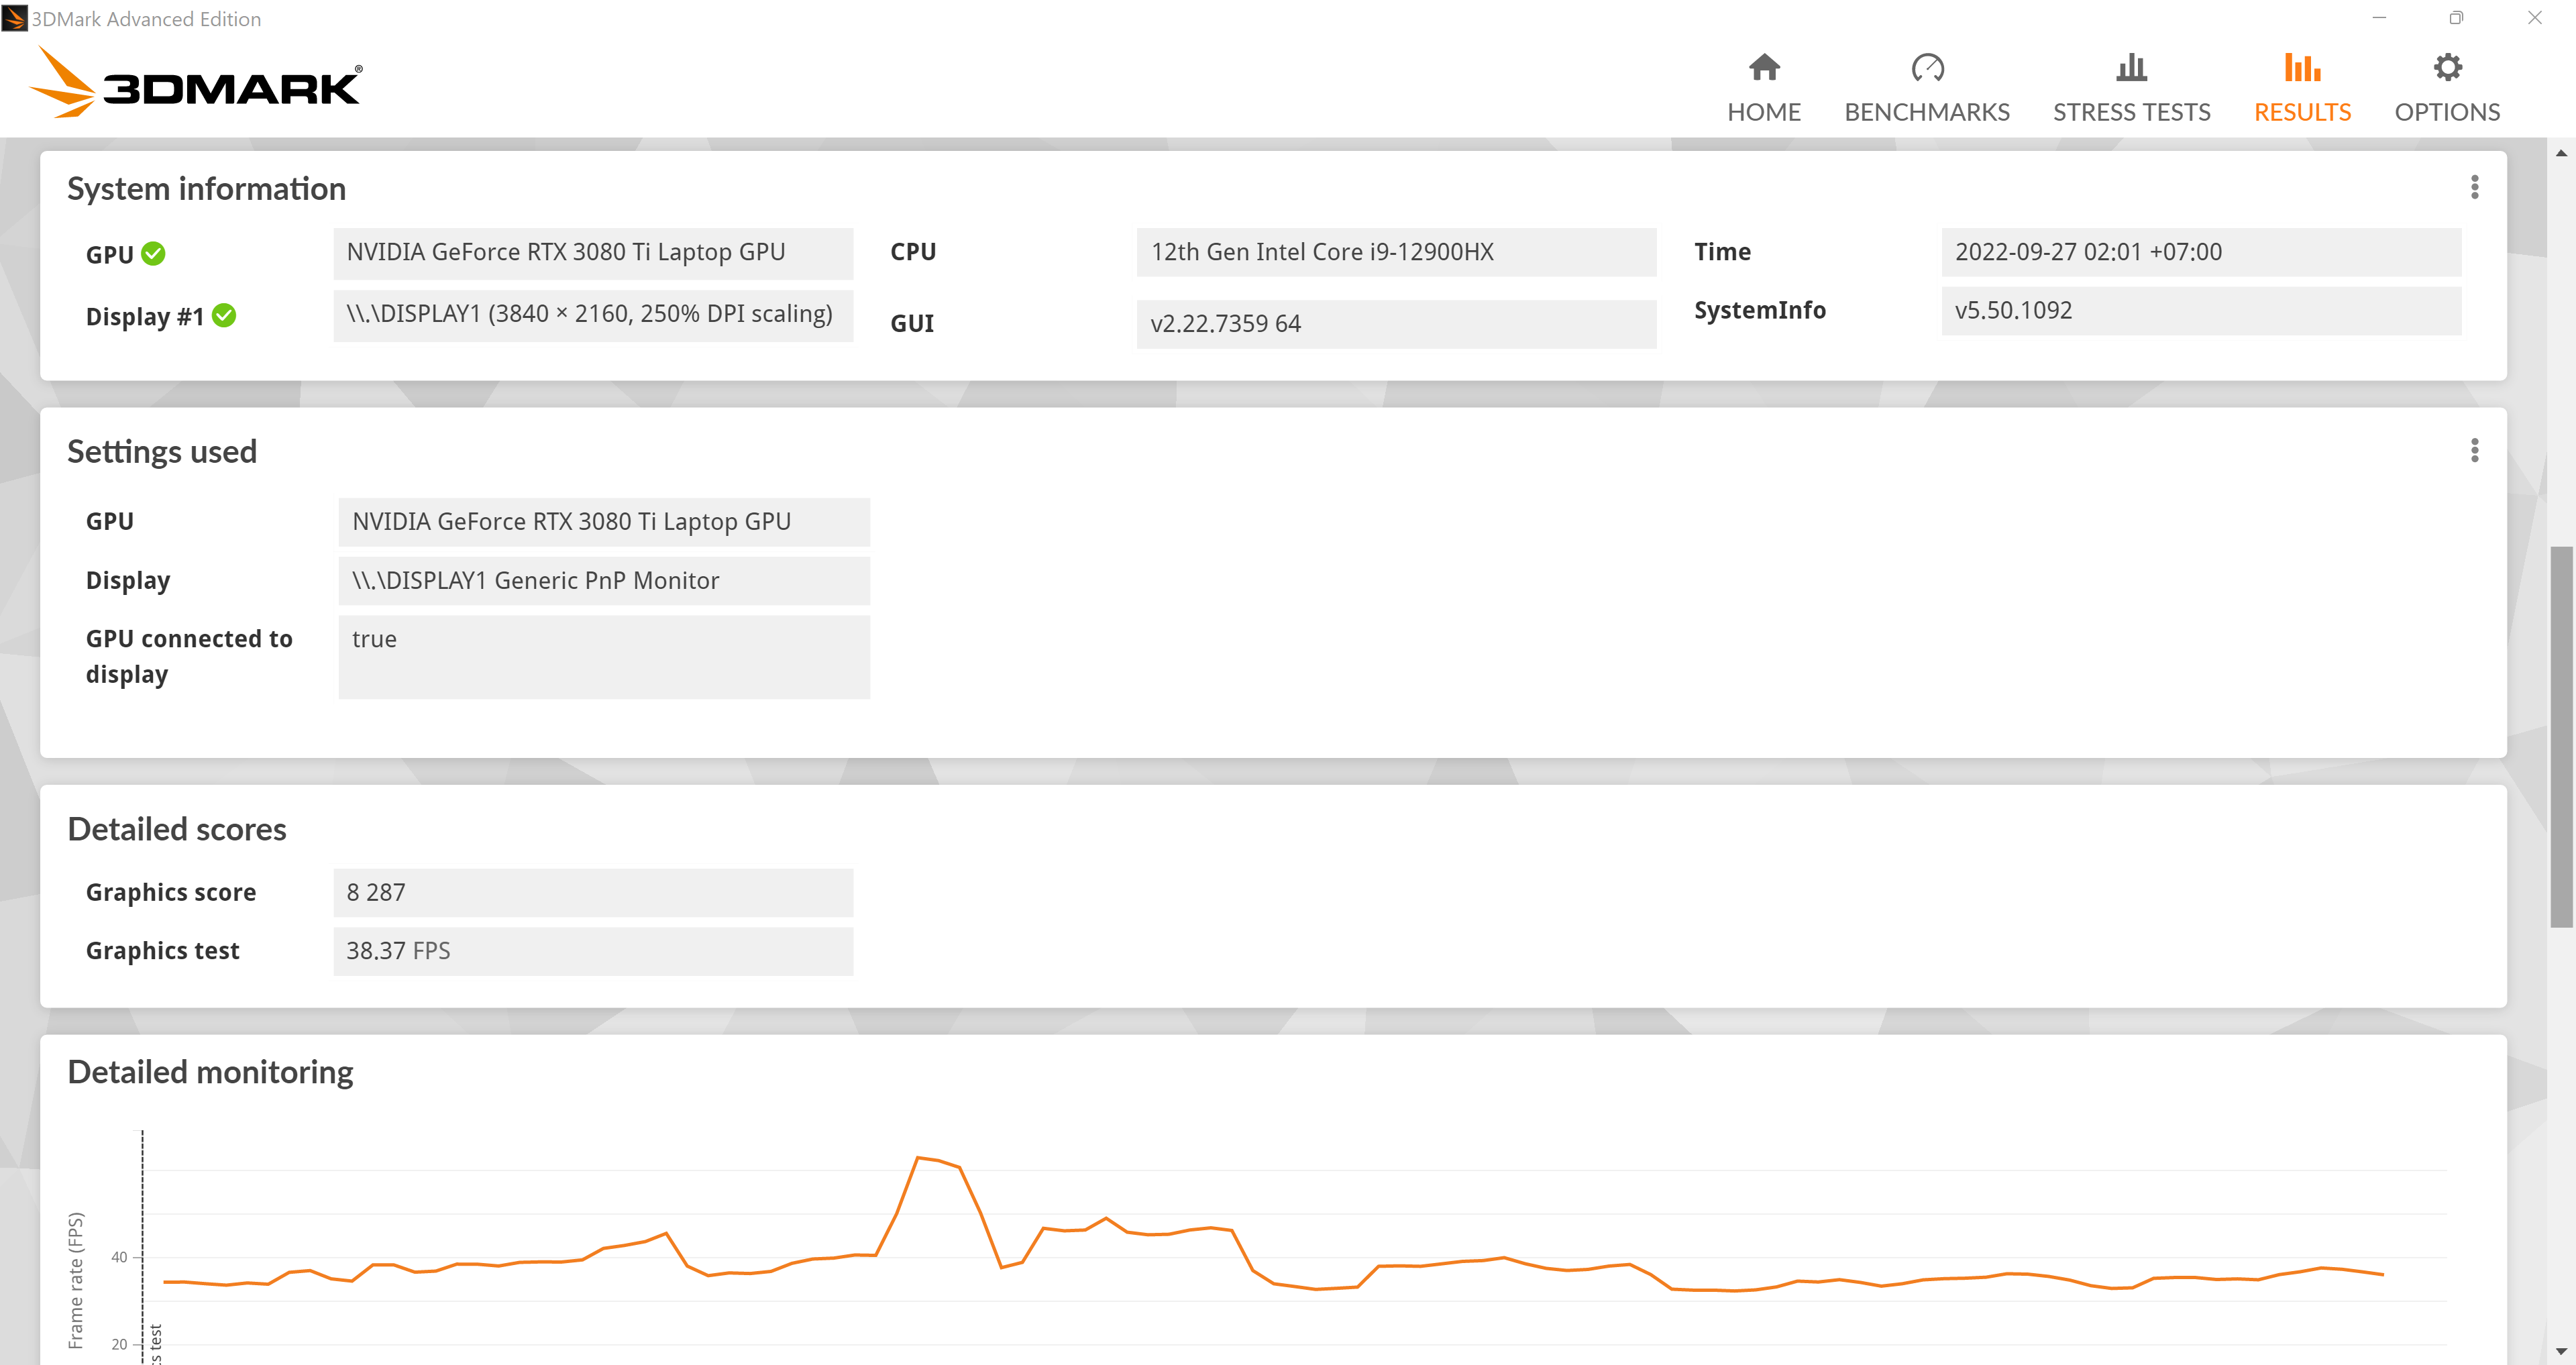Select the GUI version v2.22.7359 64
The image size is (2576, 1365).
pos(1396,324)
